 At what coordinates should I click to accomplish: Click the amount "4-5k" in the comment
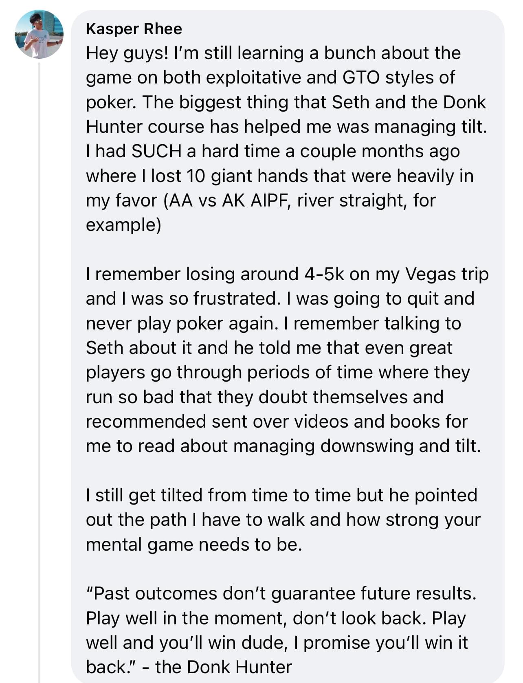tap(324, 274)
